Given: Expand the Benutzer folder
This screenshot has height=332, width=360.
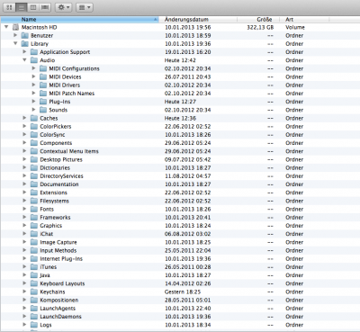Looking at the screenshot, I should click(15, 35).
